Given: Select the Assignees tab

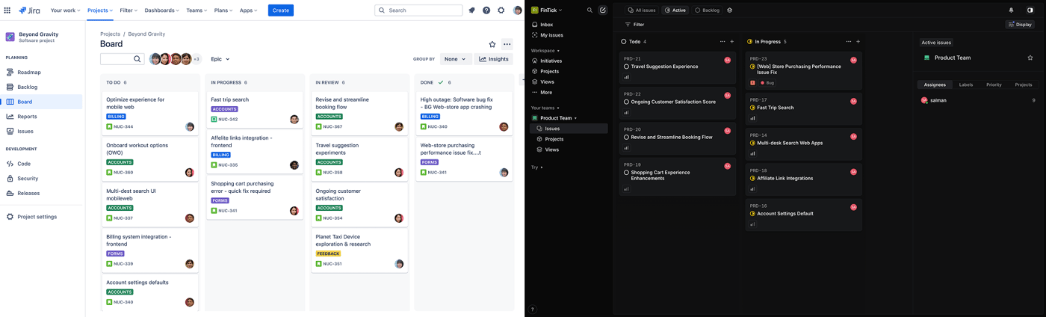Looking at the screenshot, I should [x=935, y=84].
